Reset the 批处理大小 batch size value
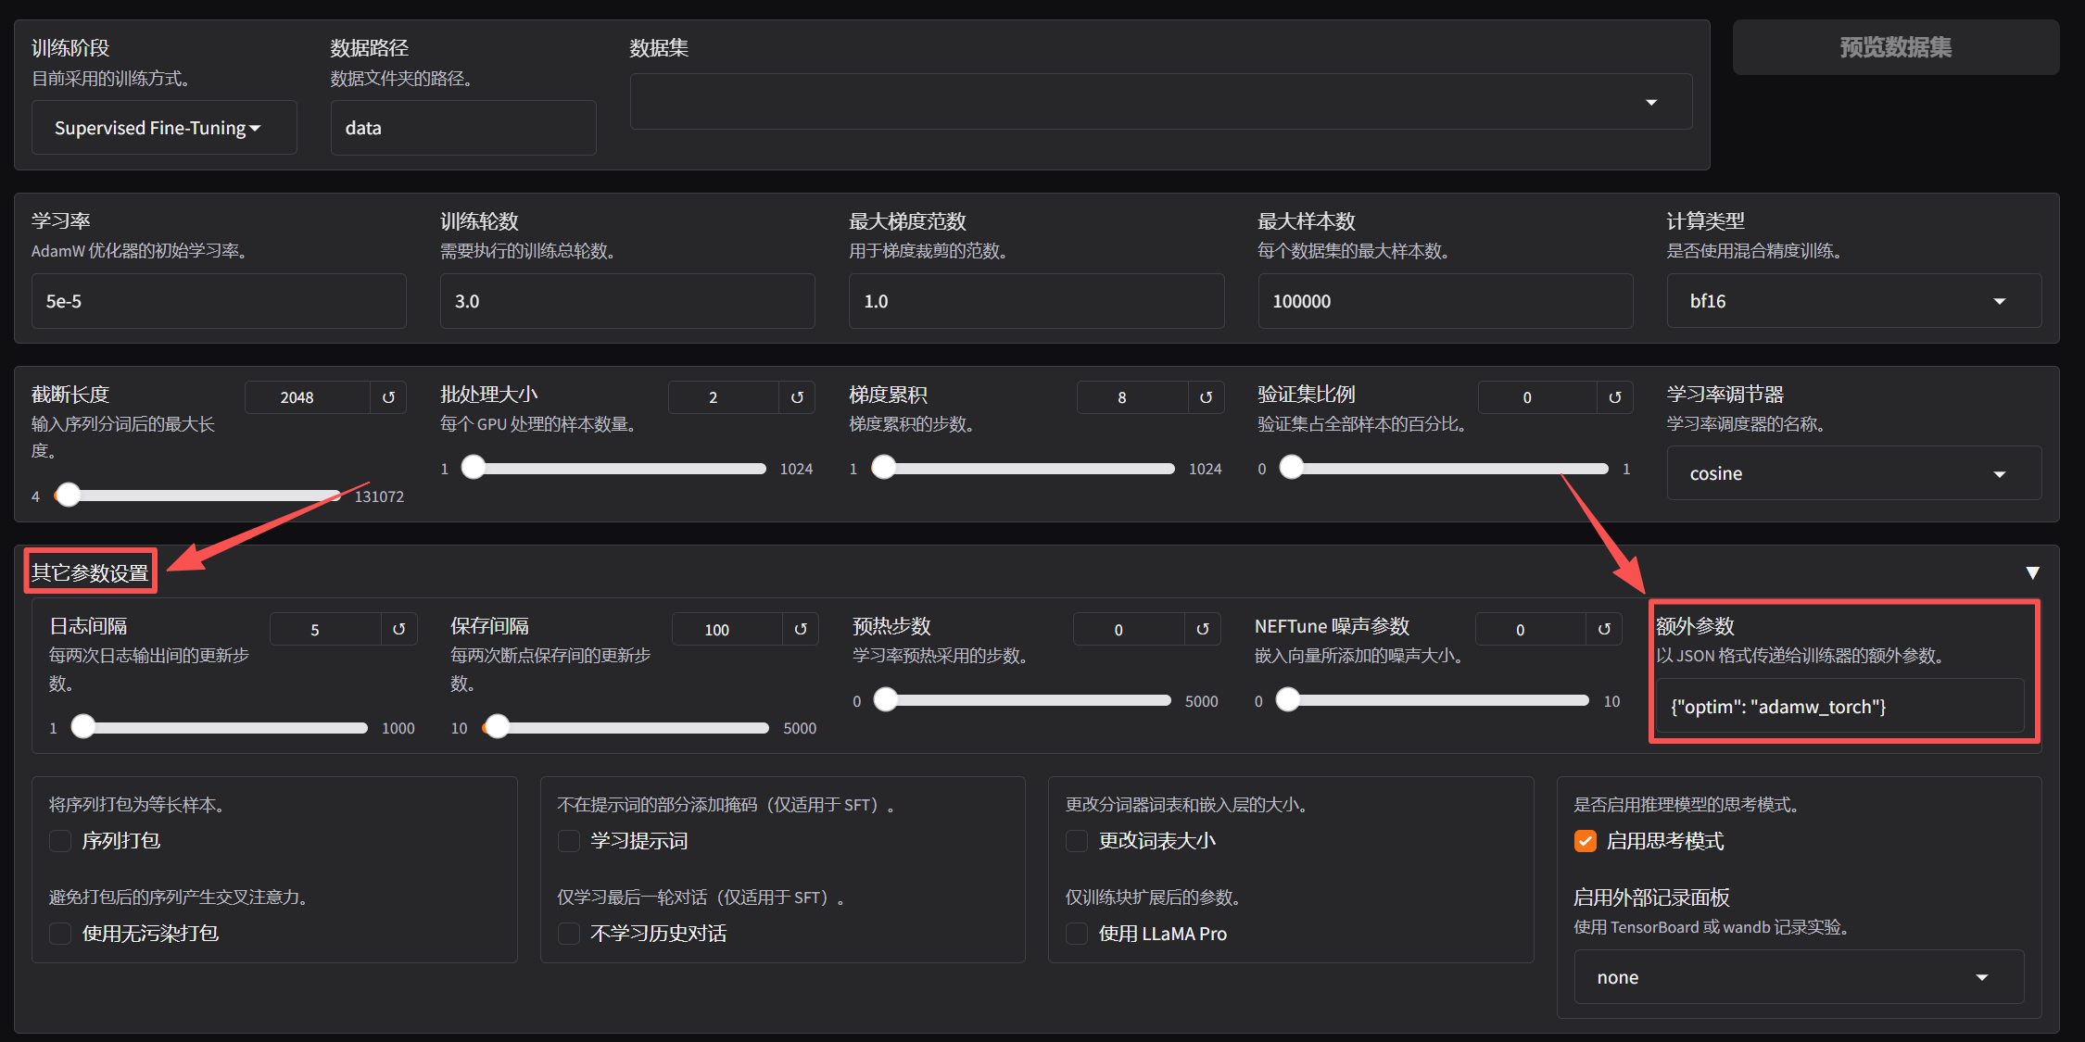This screenshot has height=1042, width=2085. (797, 397)
